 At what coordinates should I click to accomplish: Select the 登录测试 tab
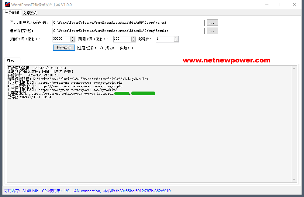click(12, 13)
